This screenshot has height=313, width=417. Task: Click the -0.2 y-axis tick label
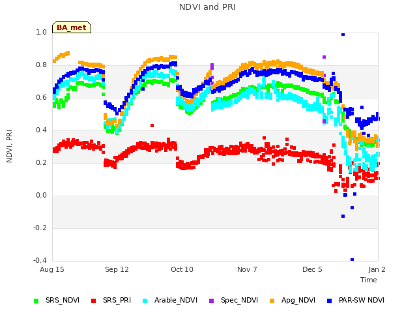(x=40, y=228)
